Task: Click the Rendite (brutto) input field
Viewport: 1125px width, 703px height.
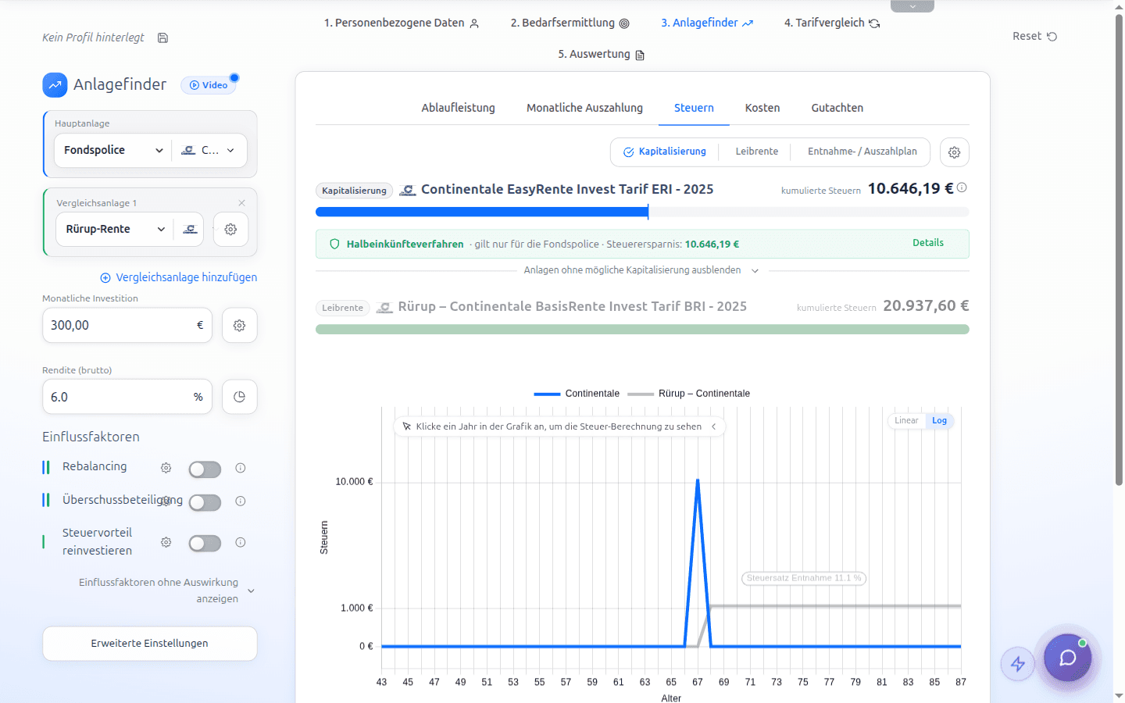Action: point(127,397)
